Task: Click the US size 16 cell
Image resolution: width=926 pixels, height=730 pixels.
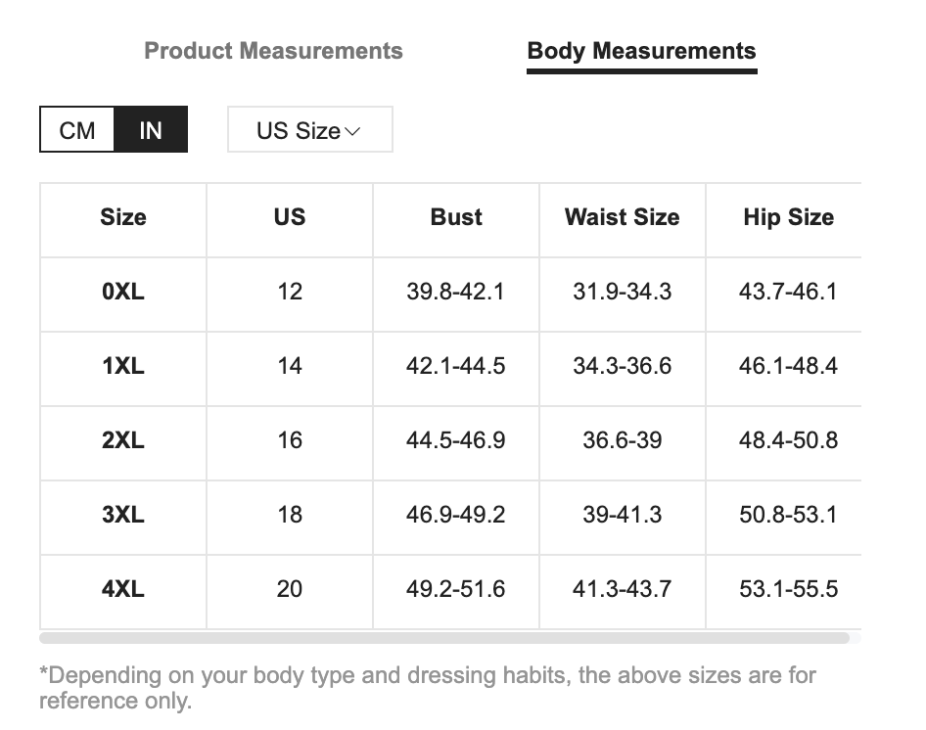Action: (x=290, y=440)
